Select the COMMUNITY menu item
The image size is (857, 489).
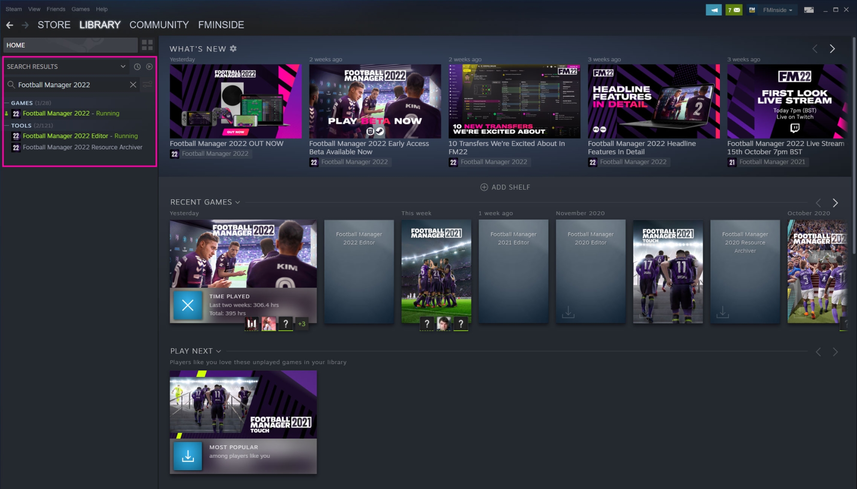tap(159, 25)
